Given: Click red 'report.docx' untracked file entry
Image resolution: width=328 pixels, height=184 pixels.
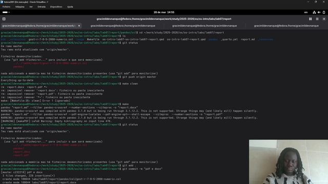Looking at the screenshot, I should tap(22, 152).
